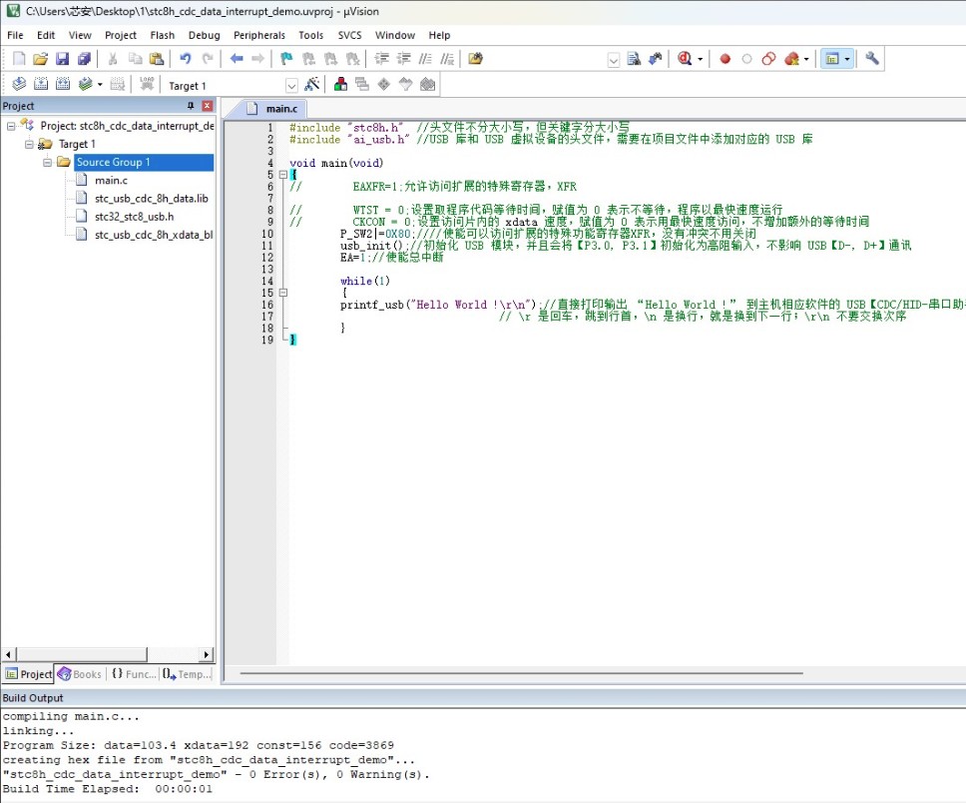Click project panel scroll-right arrow
This screenshot has height=803, width=966.
coord(207,654)
